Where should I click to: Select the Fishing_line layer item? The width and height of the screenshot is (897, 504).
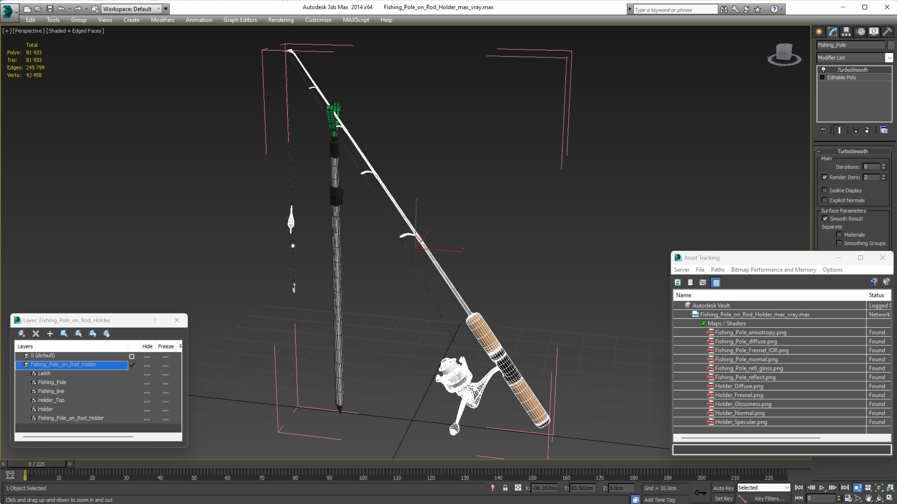tap(51, 391)
